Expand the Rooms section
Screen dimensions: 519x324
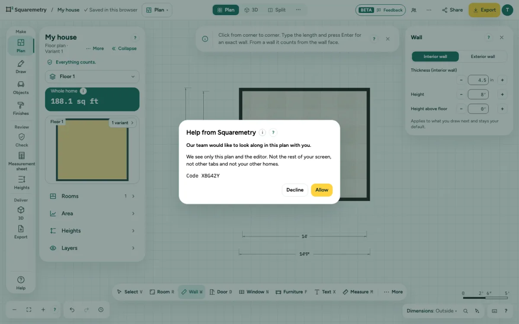[92, 196]
